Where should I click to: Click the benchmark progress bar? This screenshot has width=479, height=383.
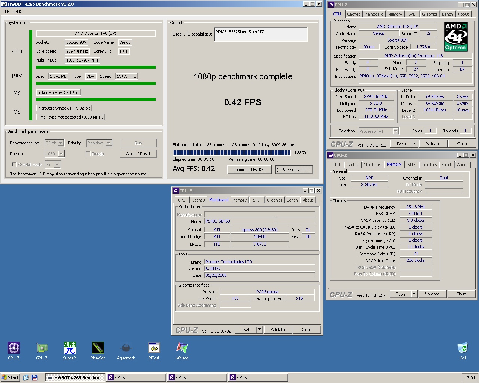click(x=232, y=153)
